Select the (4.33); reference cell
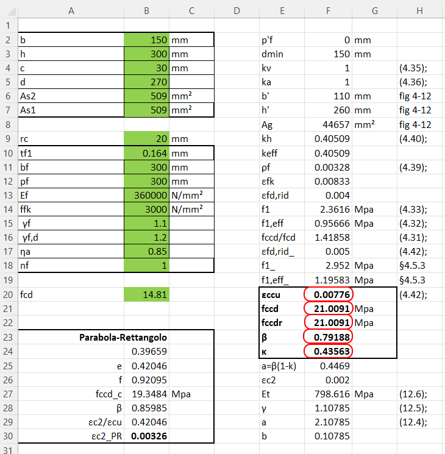 click(x=419, y=210)
